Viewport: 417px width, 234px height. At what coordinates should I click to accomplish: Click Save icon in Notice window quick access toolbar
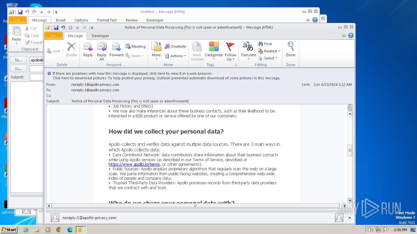click(56, 28)
